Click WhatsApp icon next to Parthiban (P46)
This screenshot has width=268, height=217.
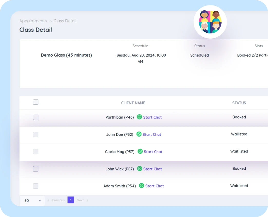point(139,117)
